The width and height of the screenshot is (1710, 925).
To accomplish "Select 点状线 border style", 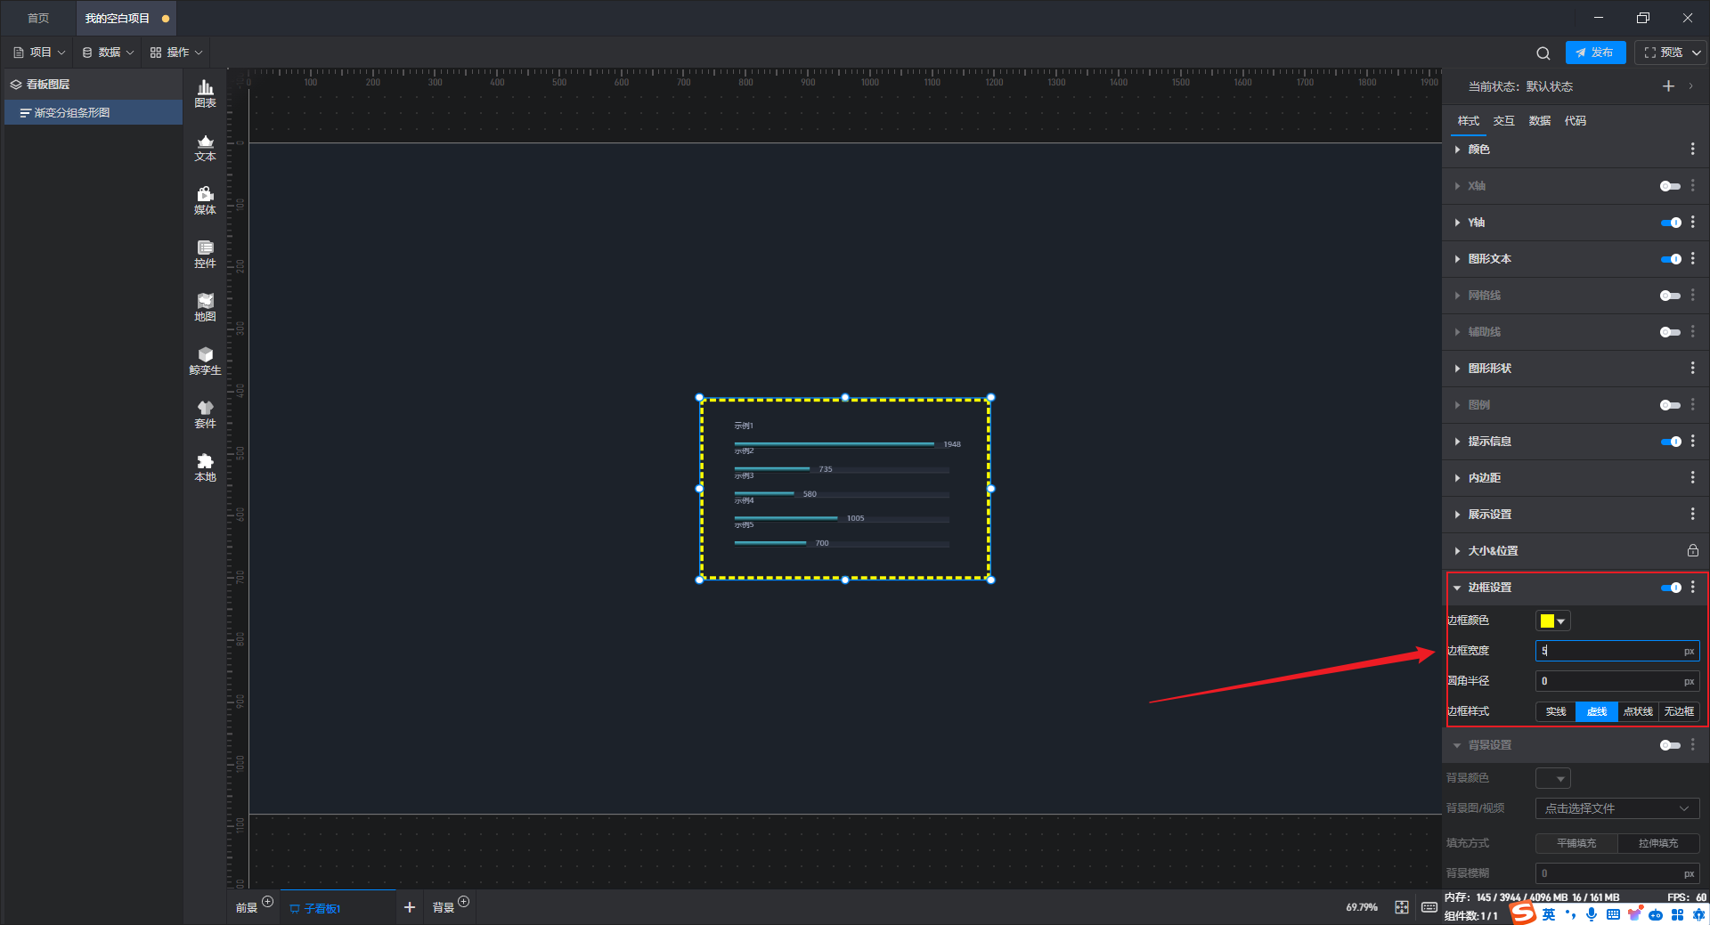I will click(x=1638, y=711).
